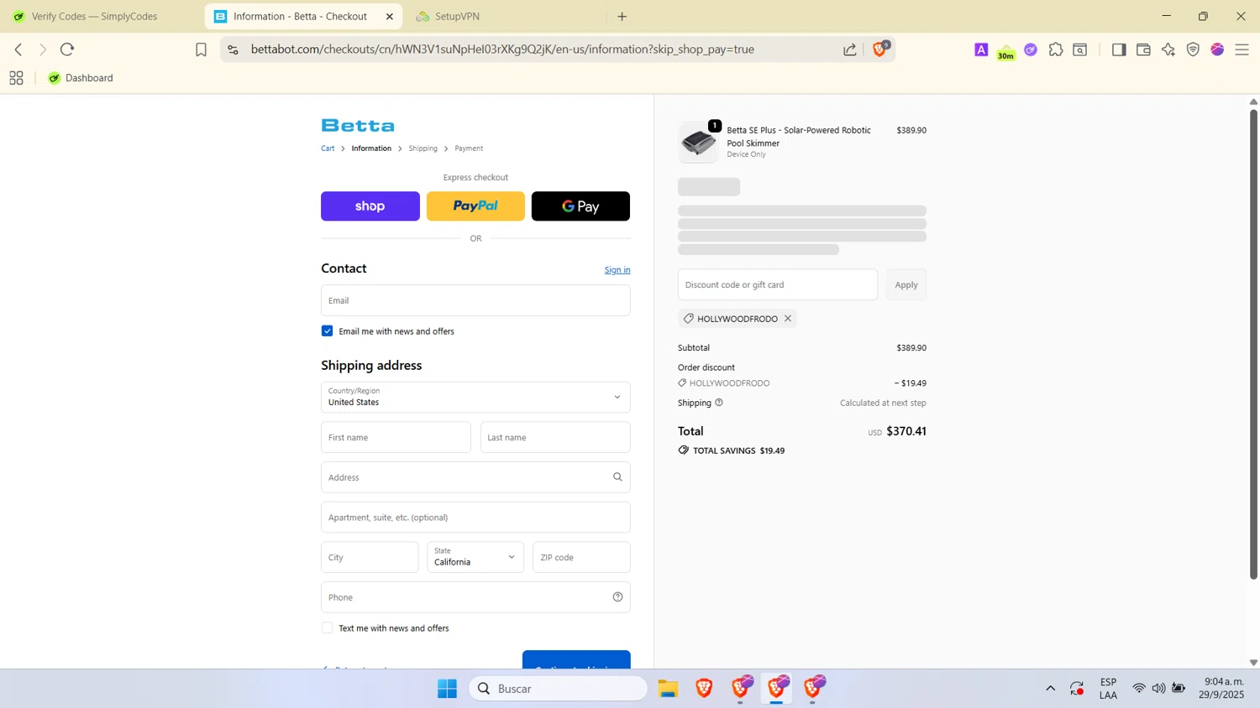Pay with Shop Pay button
Image resolution: width=1260 pixels, height=708 pixels.
point(370,206)
